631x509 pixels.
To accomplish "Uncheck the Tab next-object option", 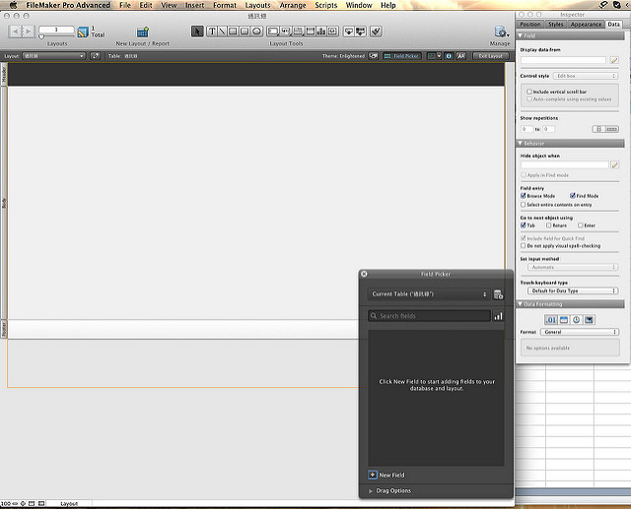I will tap(524, 225).
